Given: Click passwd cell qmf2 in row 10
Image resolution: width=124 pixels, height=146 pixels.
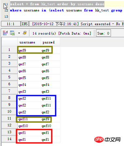Looking at the screenshot, I should click(51, 112).
